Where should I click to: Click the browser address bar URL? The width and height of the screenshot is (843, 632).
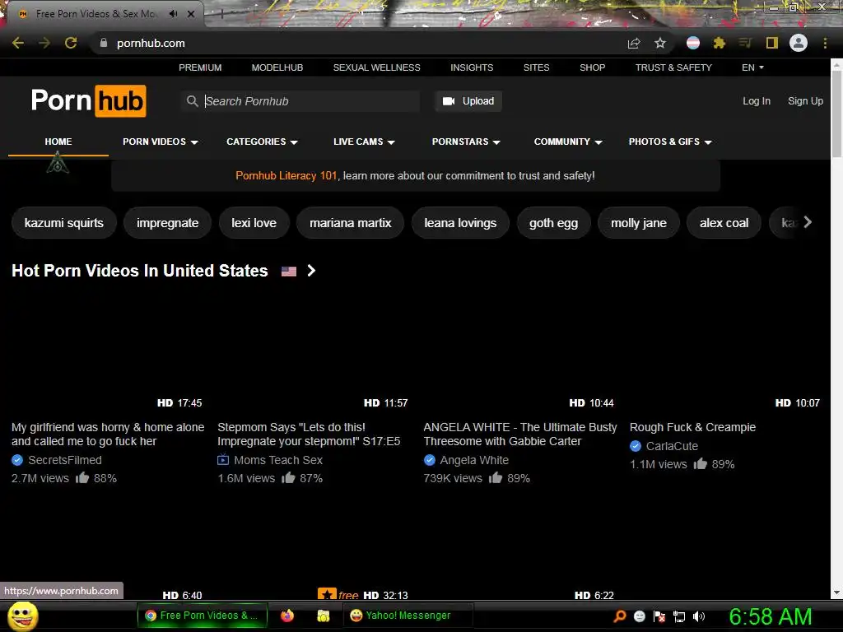(x=151, y=43)
